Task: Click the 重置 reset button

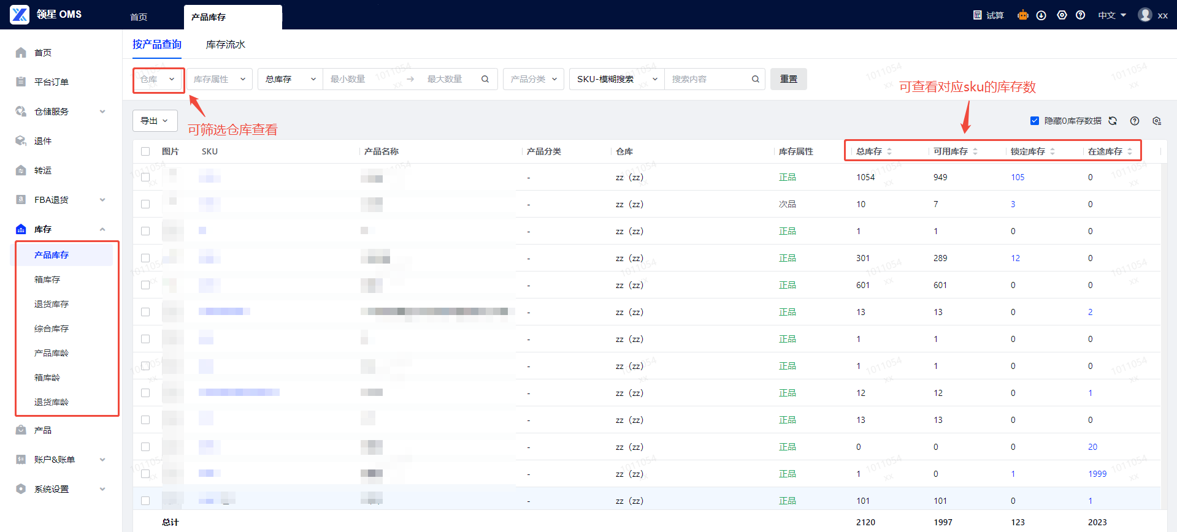Action: point(789,79)
